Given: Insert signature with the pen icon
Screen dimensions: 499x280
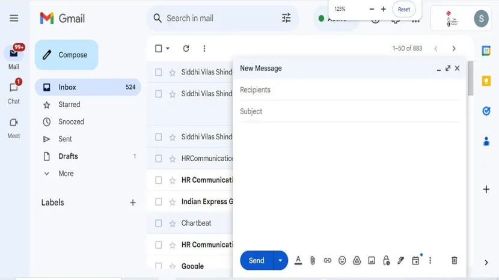Looking at the screenshot, I should [x=401, y=261].
